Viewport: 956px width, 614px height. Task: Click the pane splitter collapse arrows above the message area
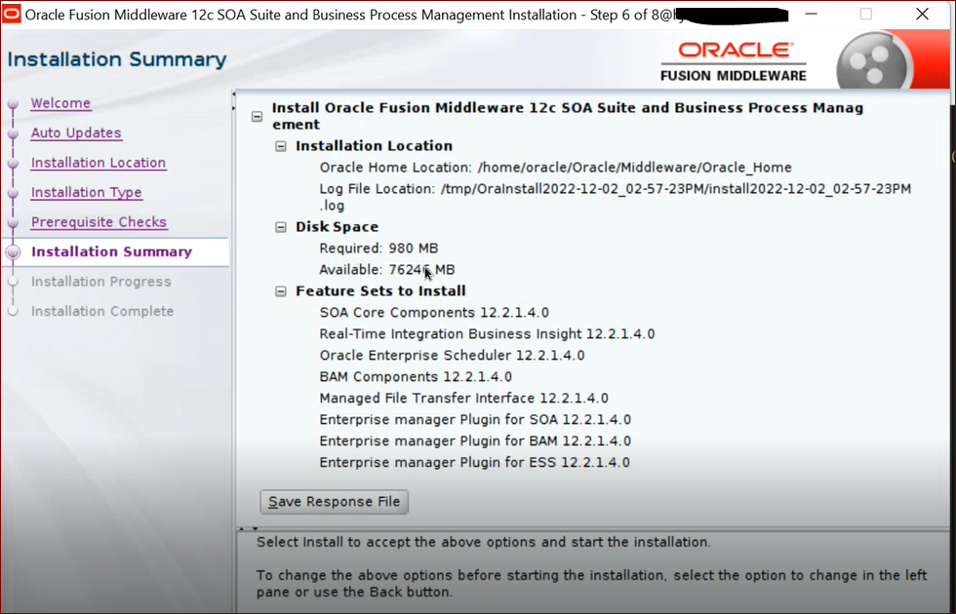pyautogui.click(x=248, y=528)
